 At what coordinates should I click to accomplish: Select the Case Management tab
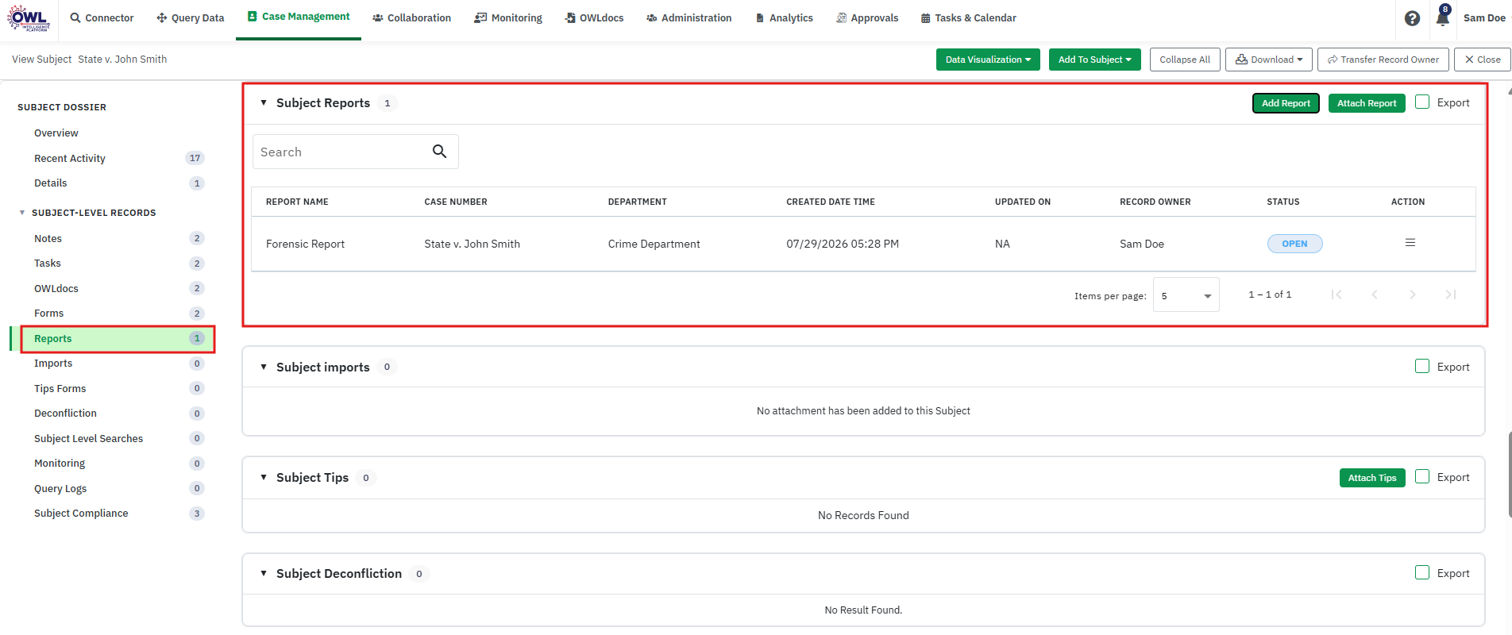299,17
